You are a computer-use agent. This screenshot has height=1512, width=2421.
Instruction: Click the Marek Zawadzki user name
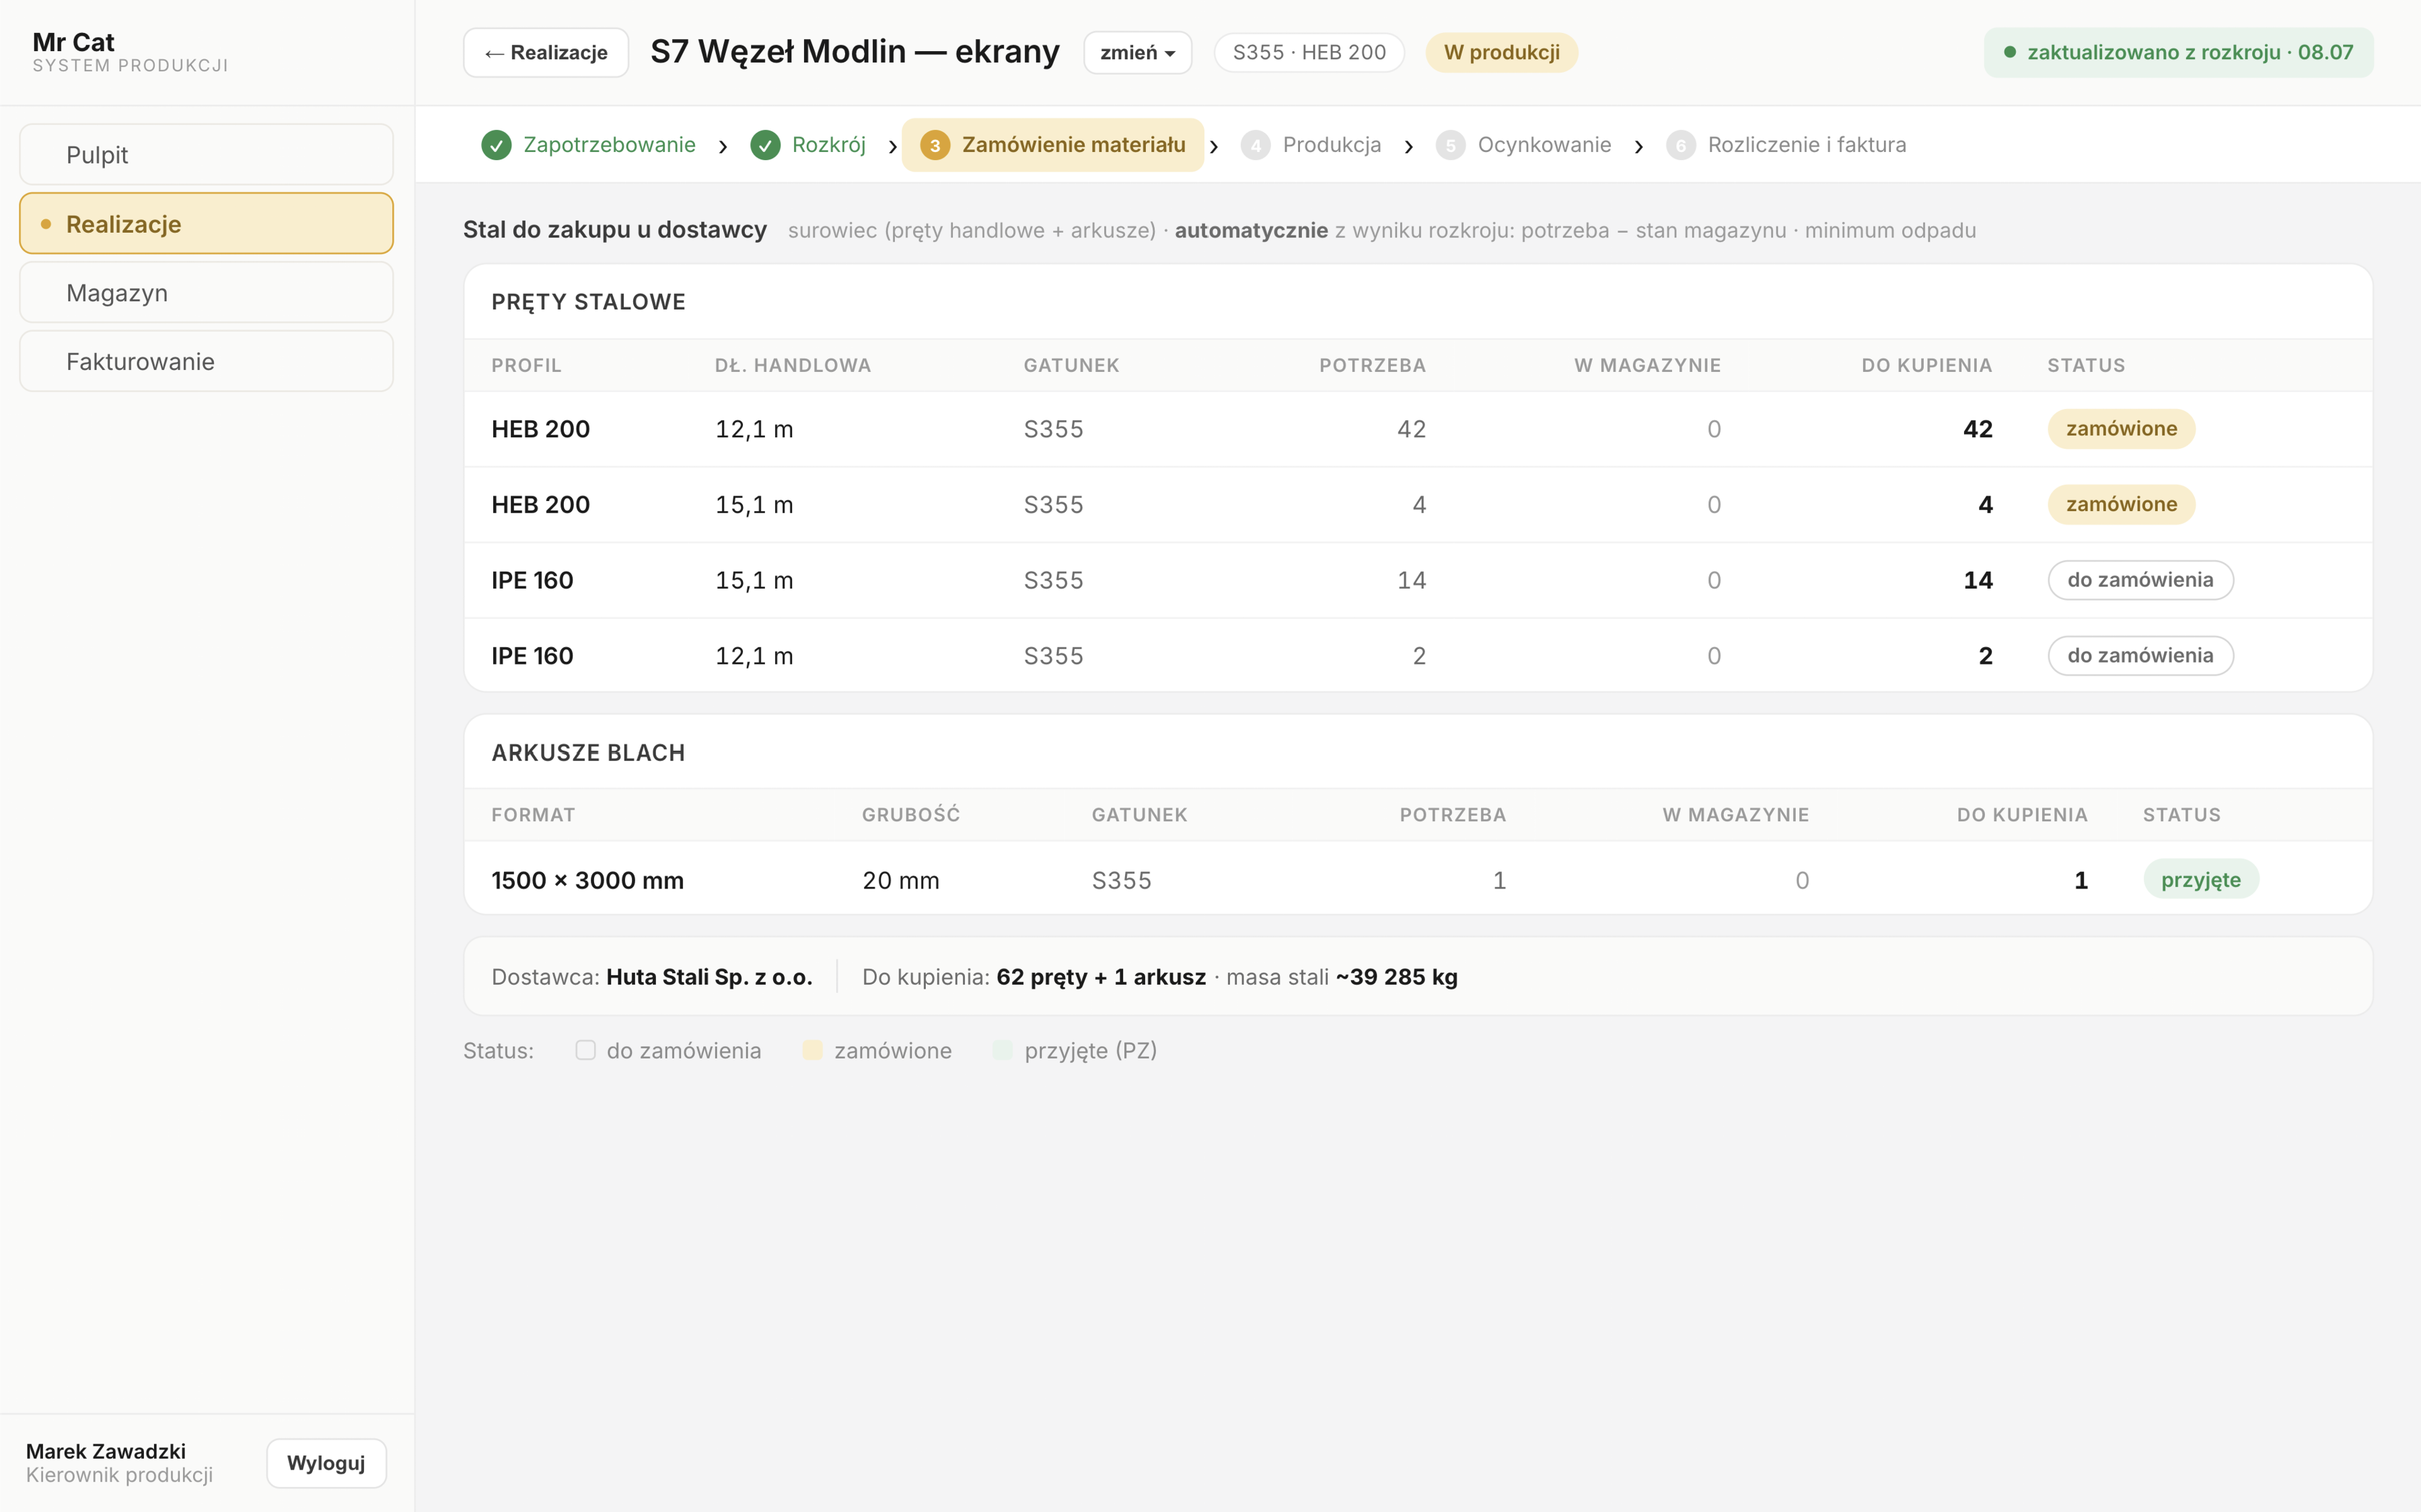106,1451
